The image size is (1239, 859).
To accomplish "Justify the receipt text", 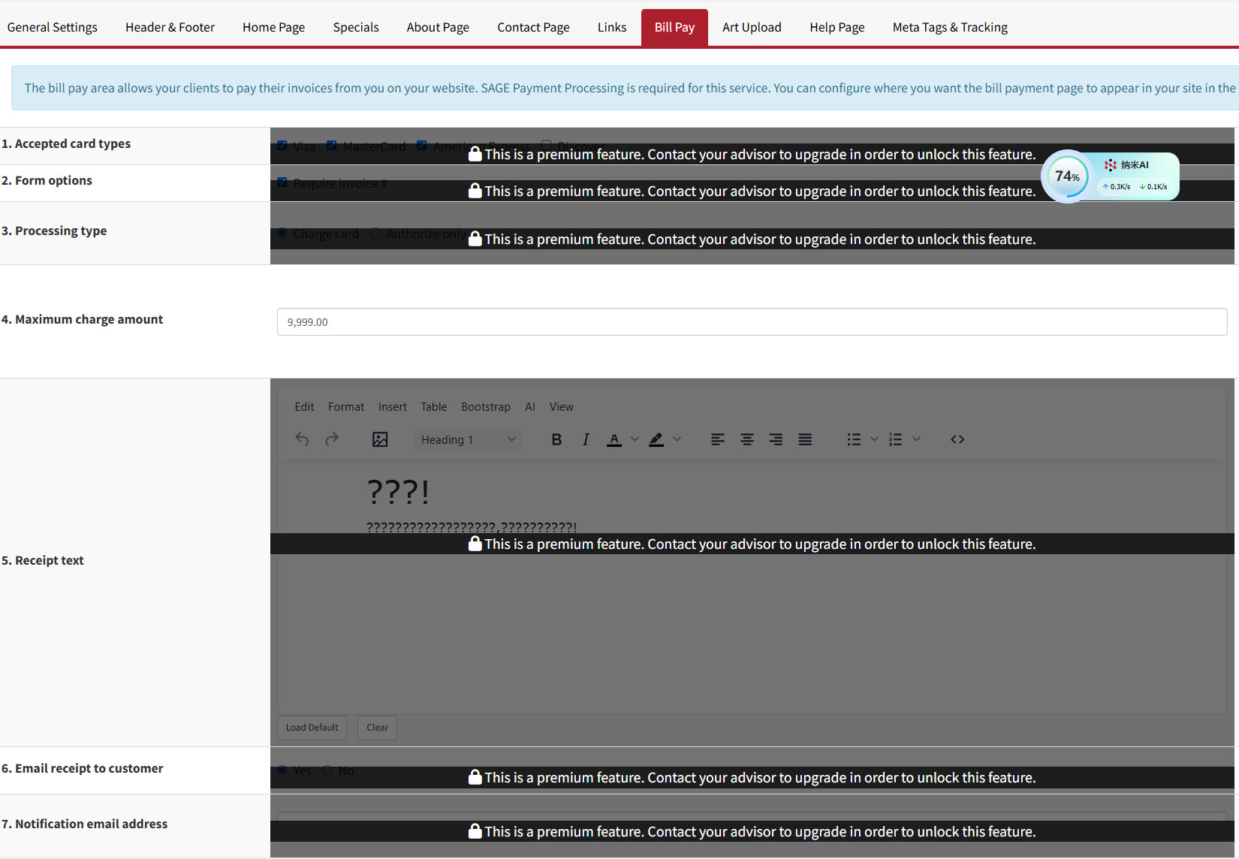I will click(x=805, y=439).
